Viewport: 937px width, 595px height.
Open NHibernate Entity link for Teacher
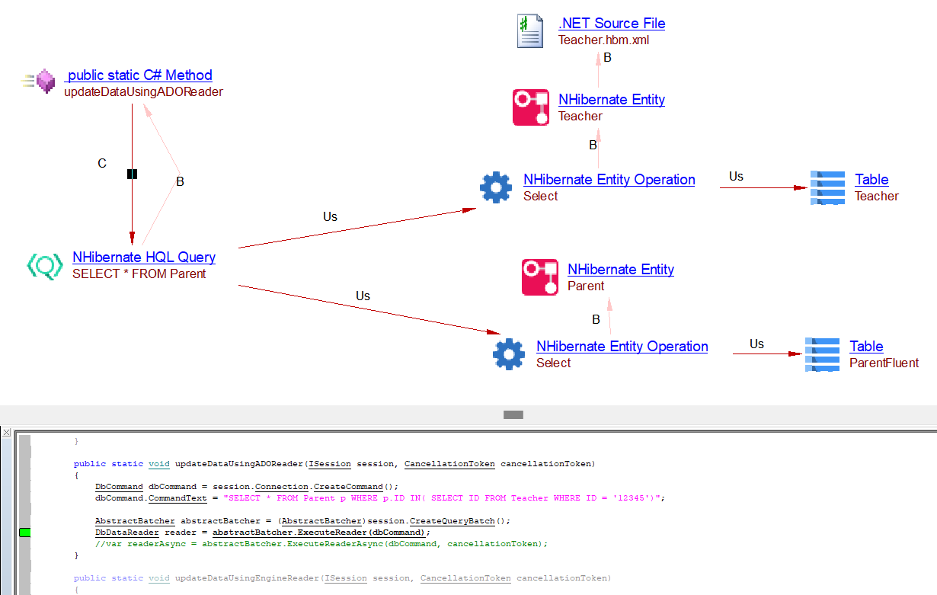click(x=612, y=100)
